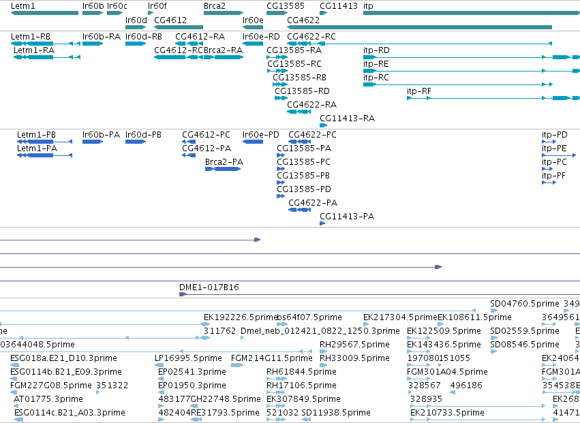Viewport: 580px width, 423px height.
Task: Select the Brca2-PA protein label
Action: pyautogui.click(x=224, y=162)
